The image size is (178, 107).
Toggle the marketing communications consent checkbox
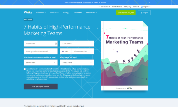pos(25,69)
